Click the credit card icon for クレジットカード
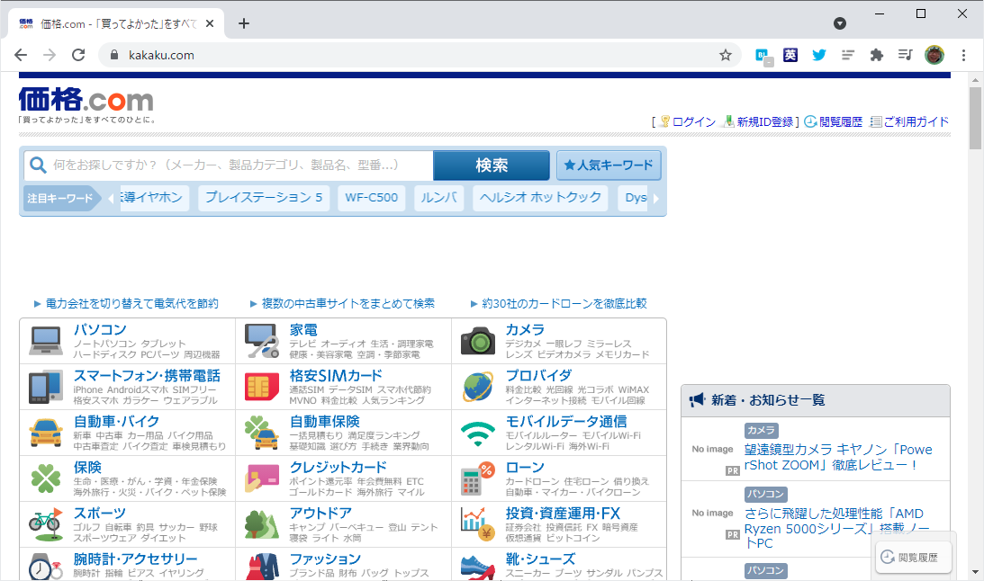This screenshot has width=984, height=581. [262, 478]
